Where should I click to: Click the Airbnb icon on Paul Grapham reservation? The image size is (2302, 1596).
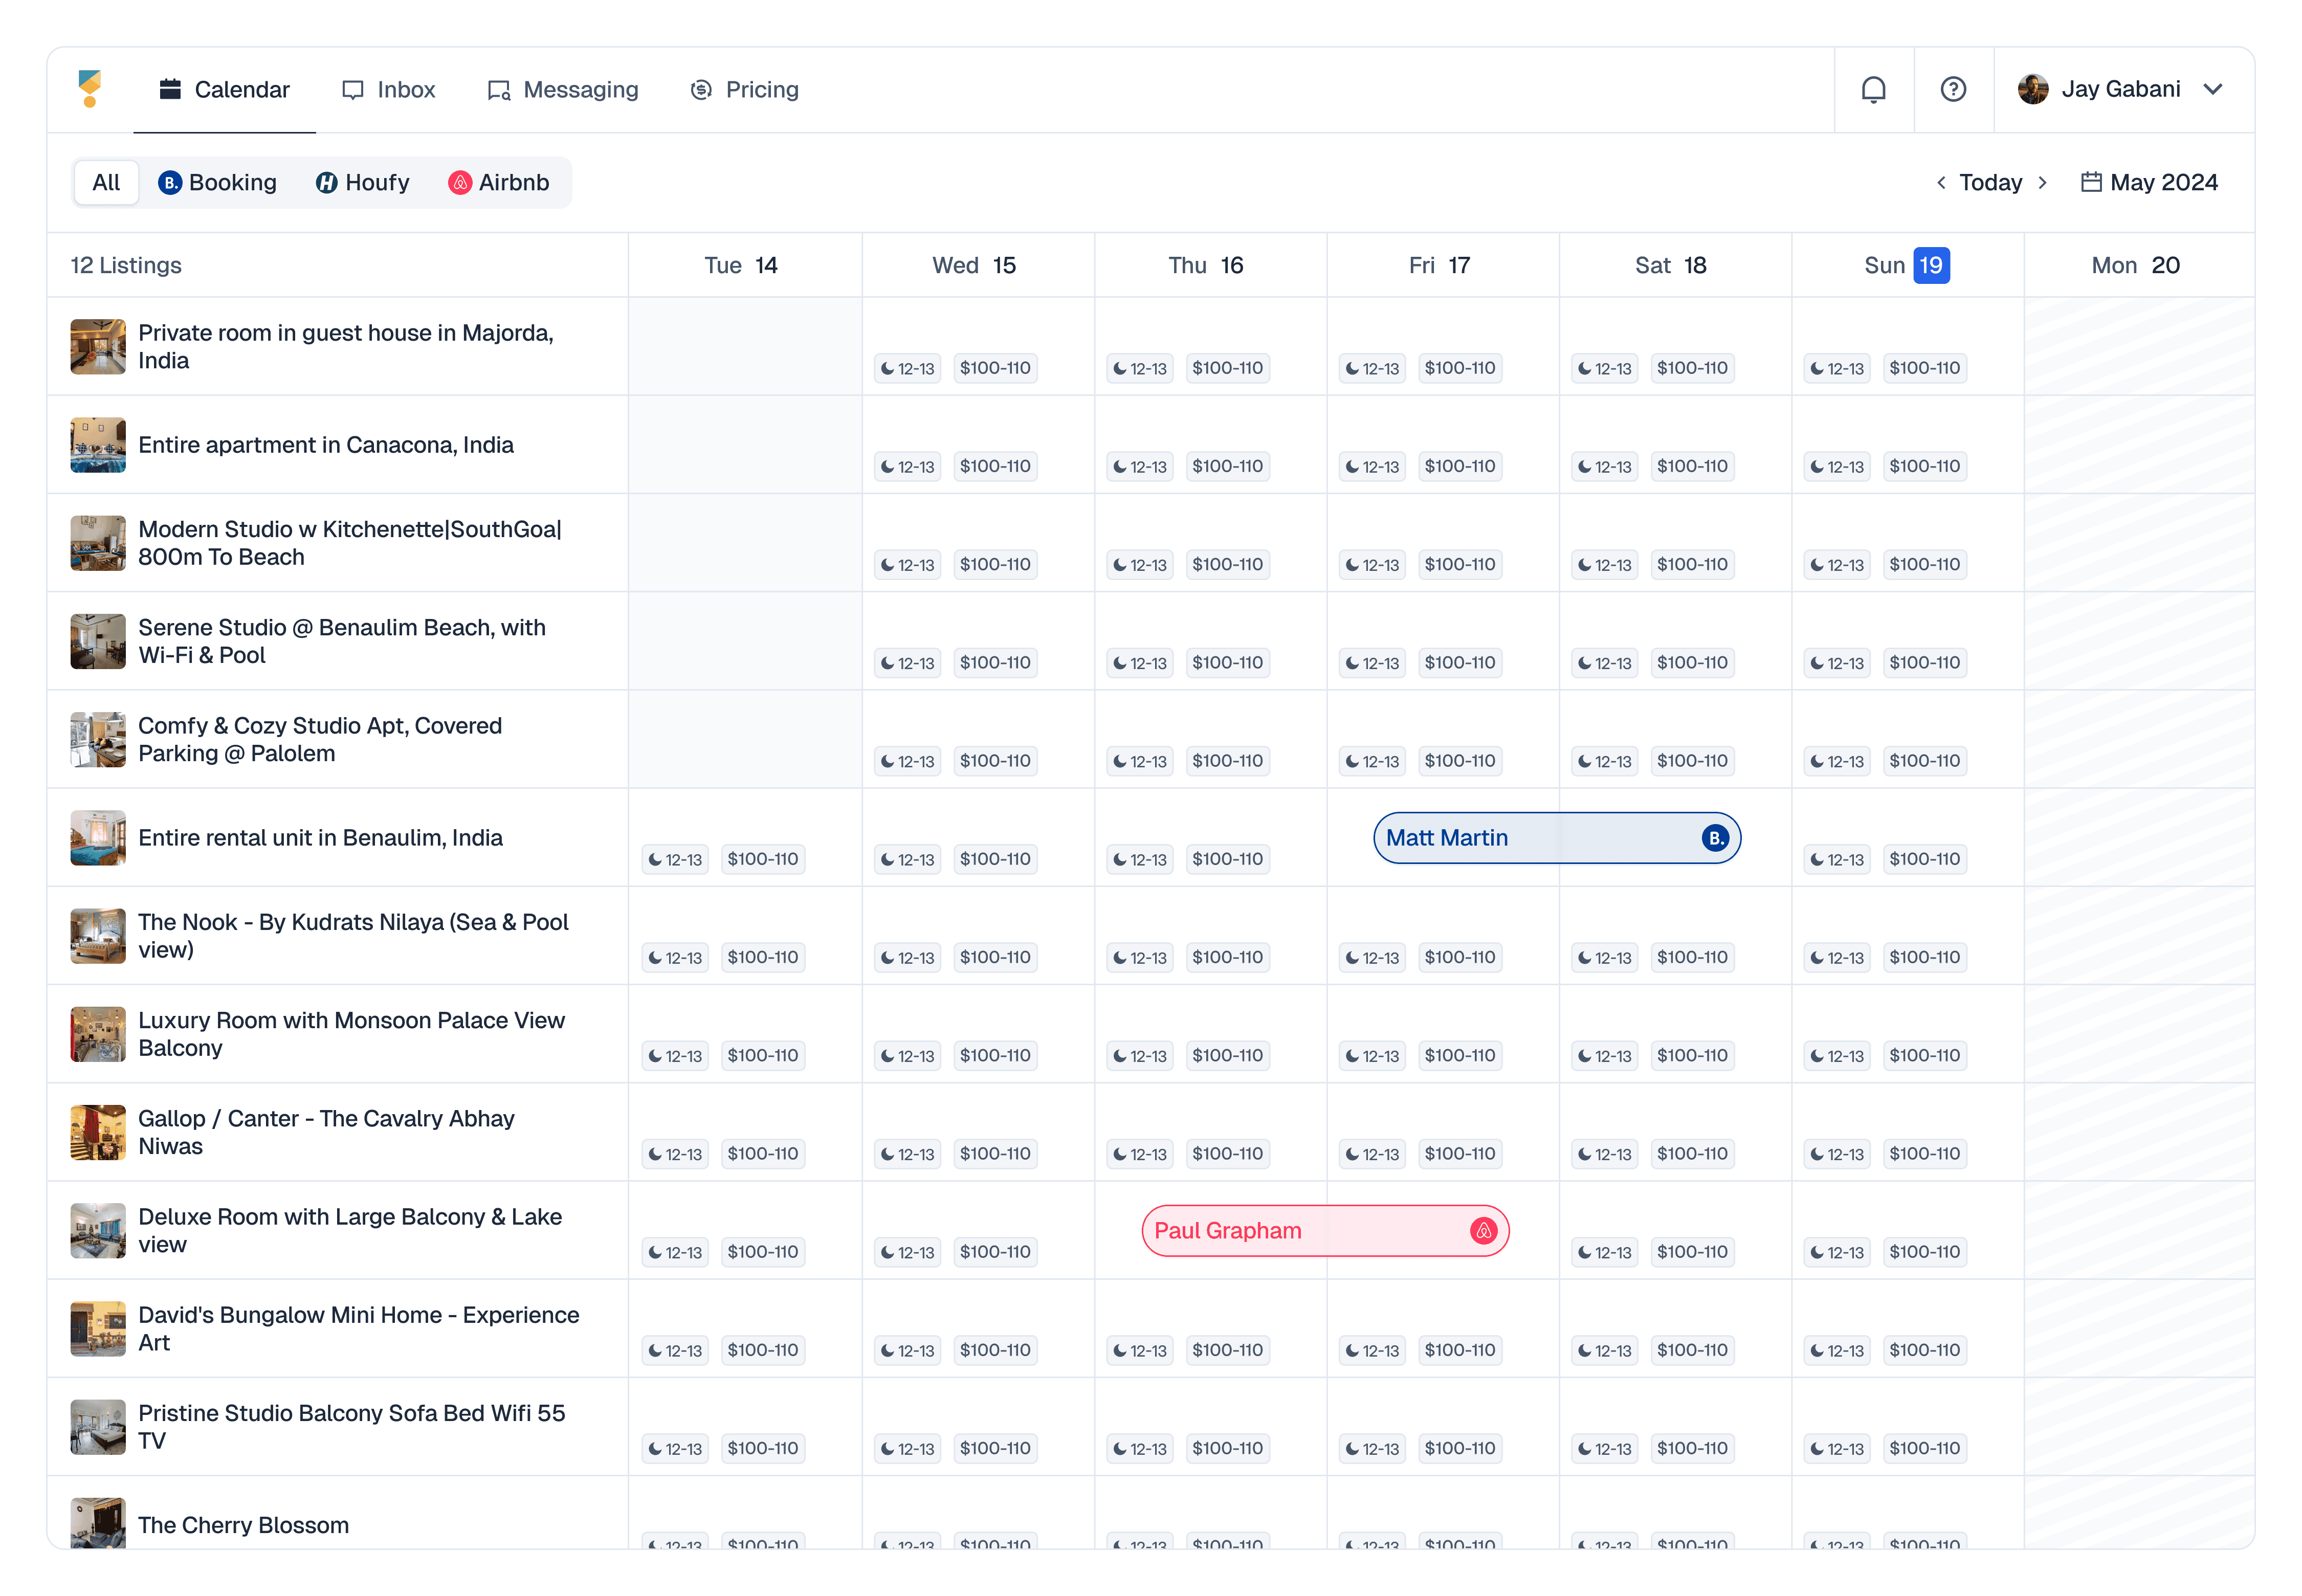tap(1483, 1231)
